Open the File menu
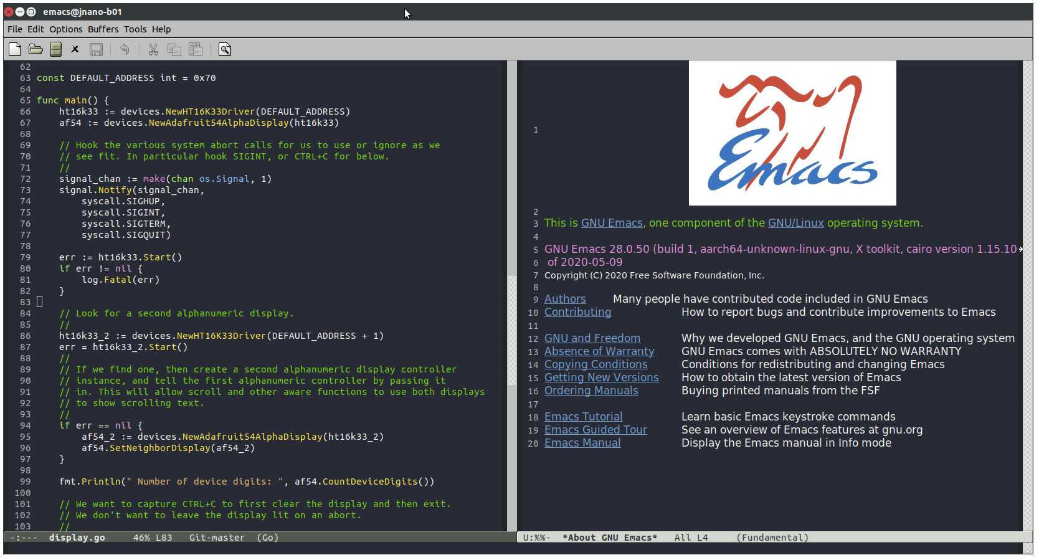This screenshot has width=1039, height=560. (x=15, y=29)
